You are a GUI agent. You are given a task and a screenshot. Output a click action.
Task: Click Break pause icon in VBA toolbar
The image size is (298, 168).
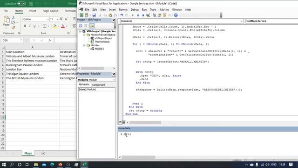pos(138,15)
